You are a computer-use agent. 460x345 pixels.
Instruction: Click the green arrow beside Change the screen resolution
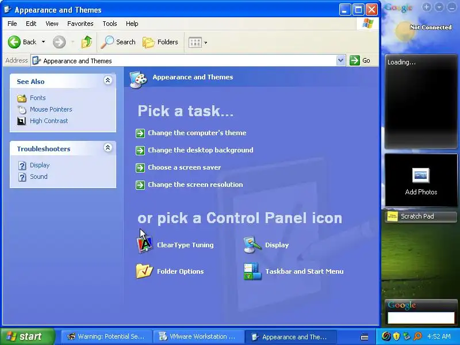click(140, 185)
